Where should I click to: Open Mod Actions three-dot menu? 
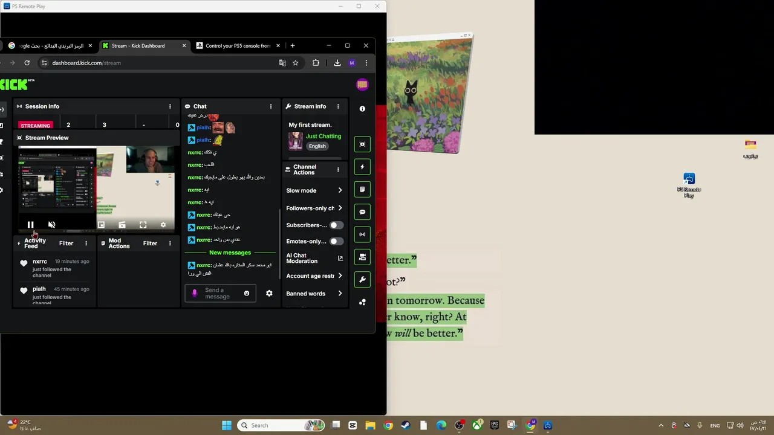tap(170, 243)
